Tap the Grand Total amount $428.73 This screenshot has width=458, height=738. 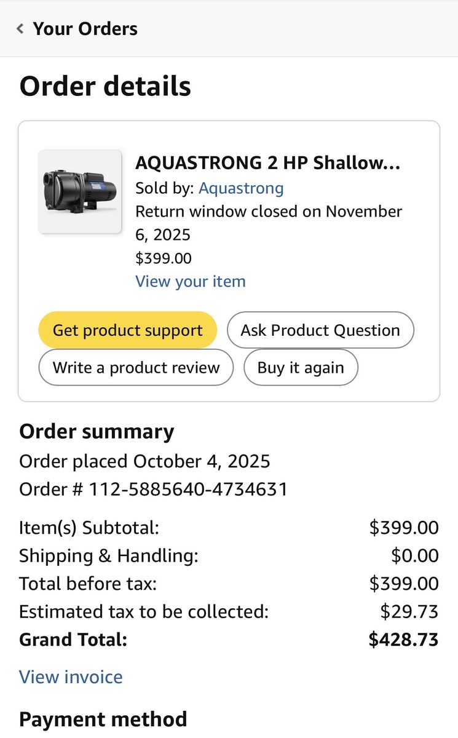click(x=403, y=640)
